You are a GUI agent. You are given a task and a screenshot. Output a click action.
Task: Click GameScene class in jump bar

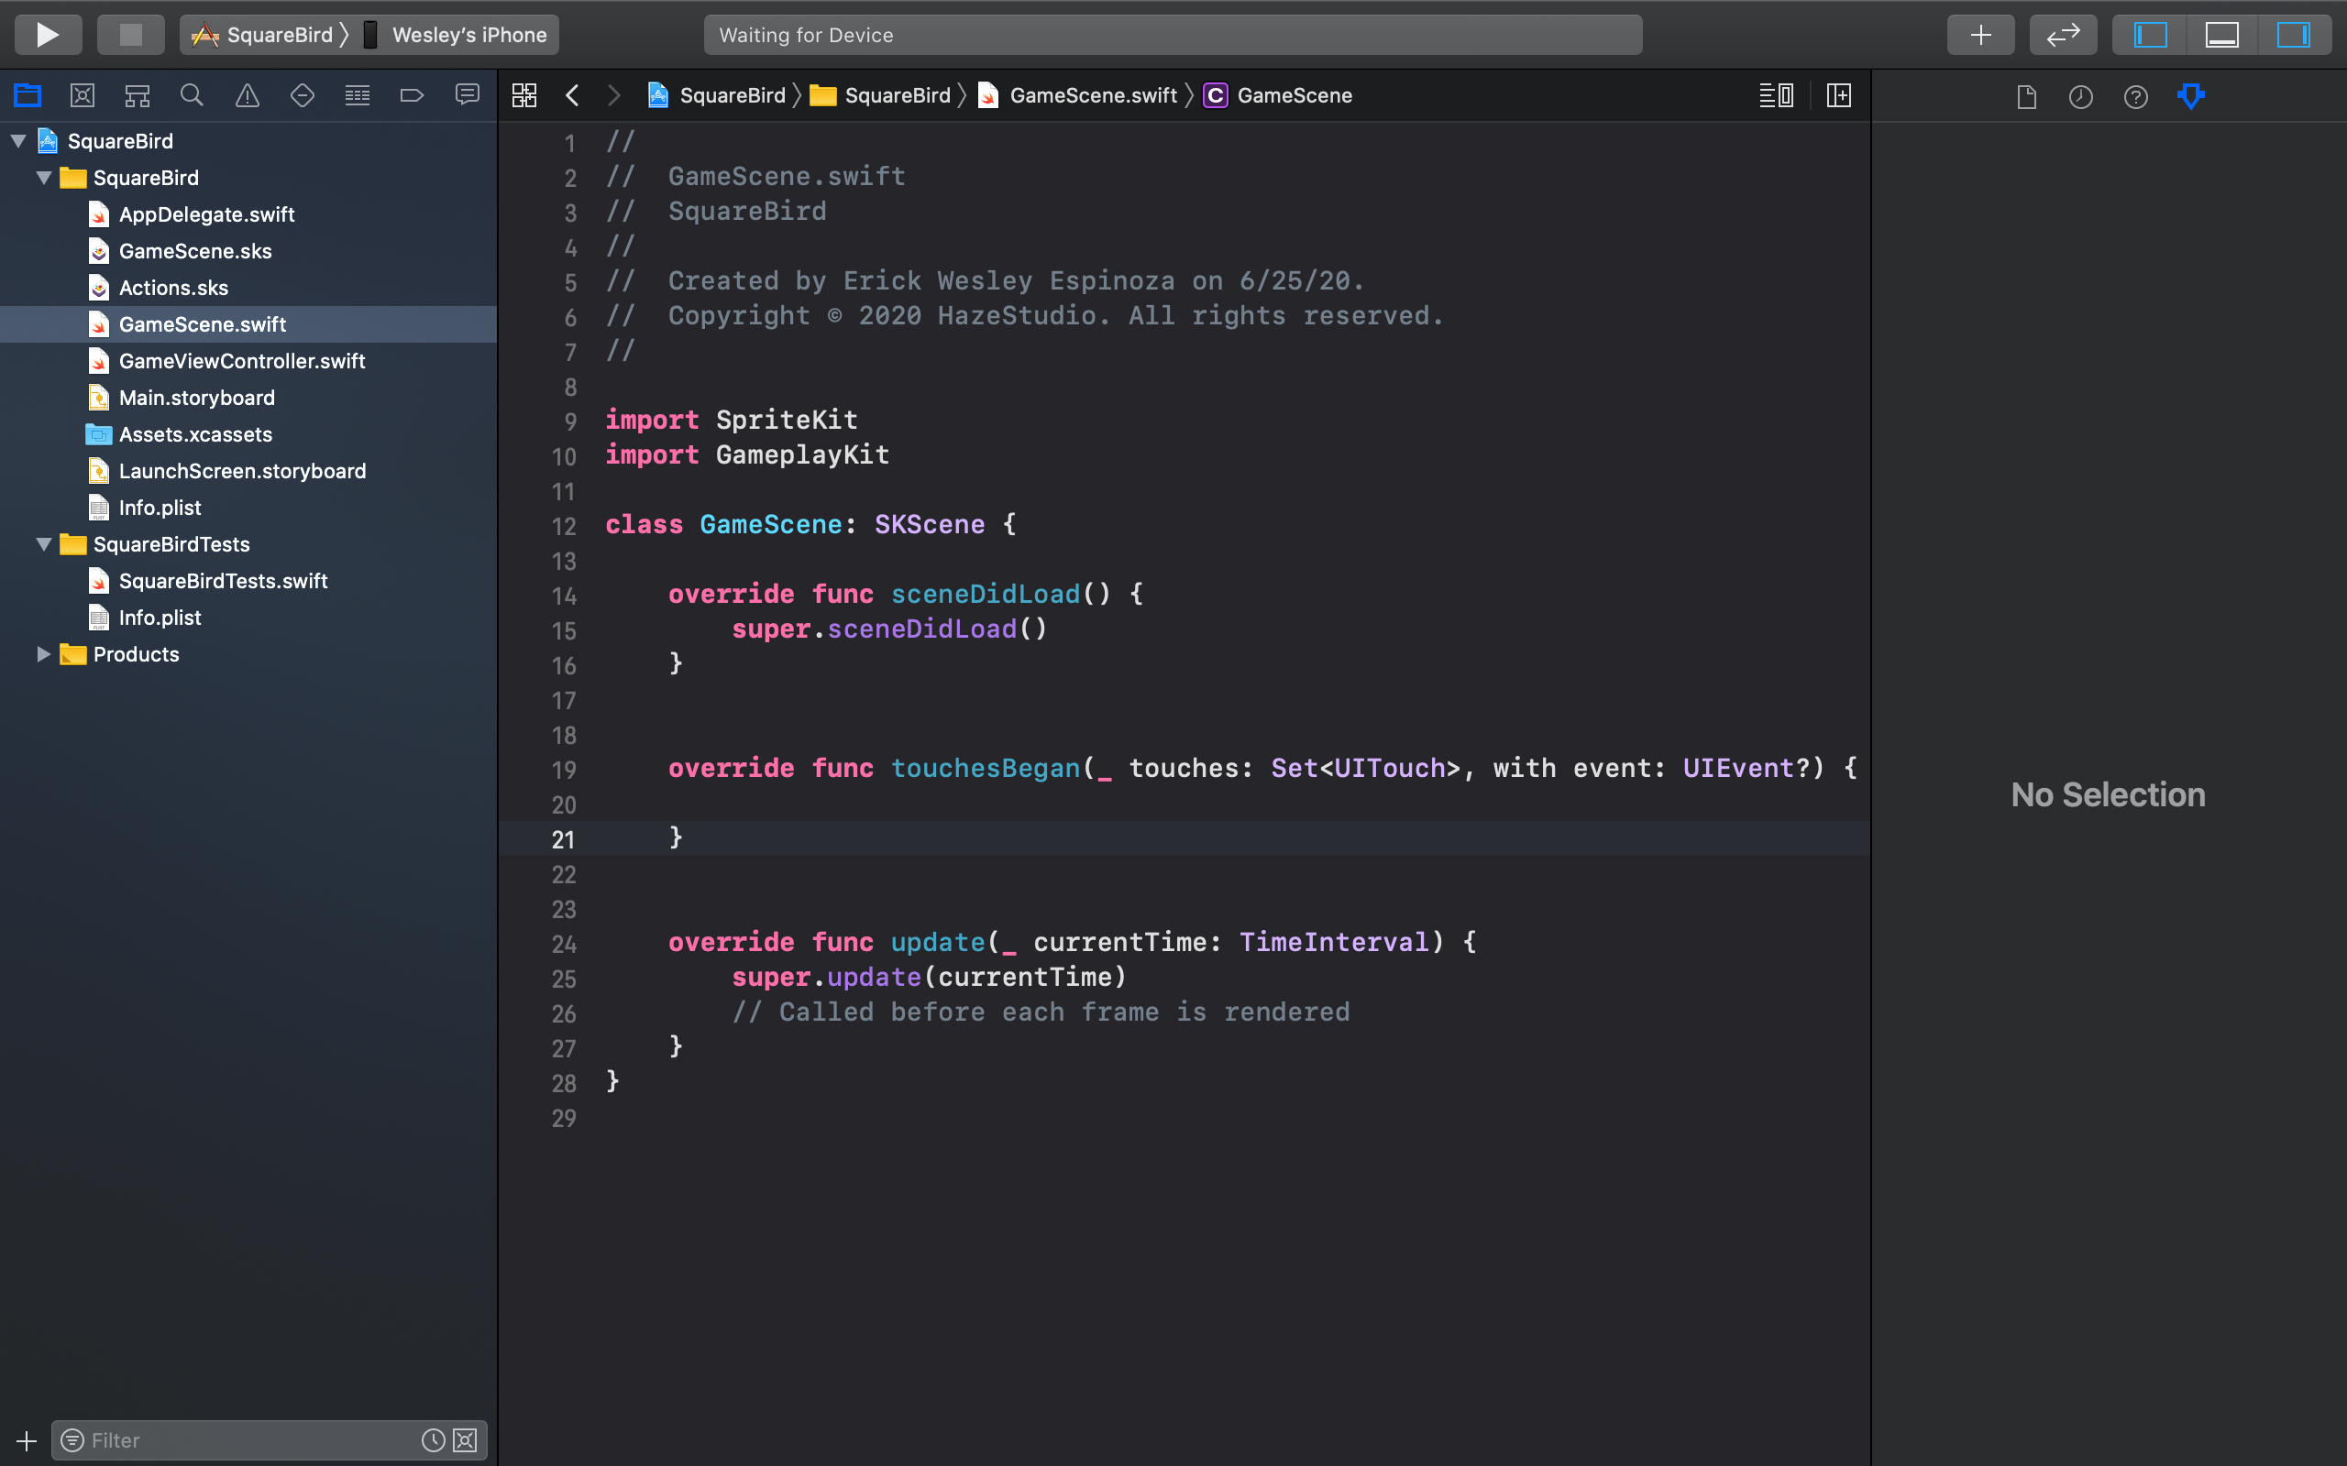[x=1278, y=95]
